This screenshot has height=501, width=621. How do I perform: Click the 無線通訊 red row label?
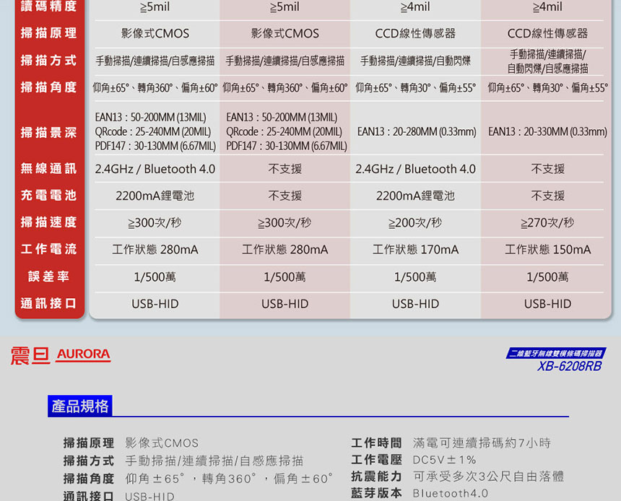pos(48,169)
